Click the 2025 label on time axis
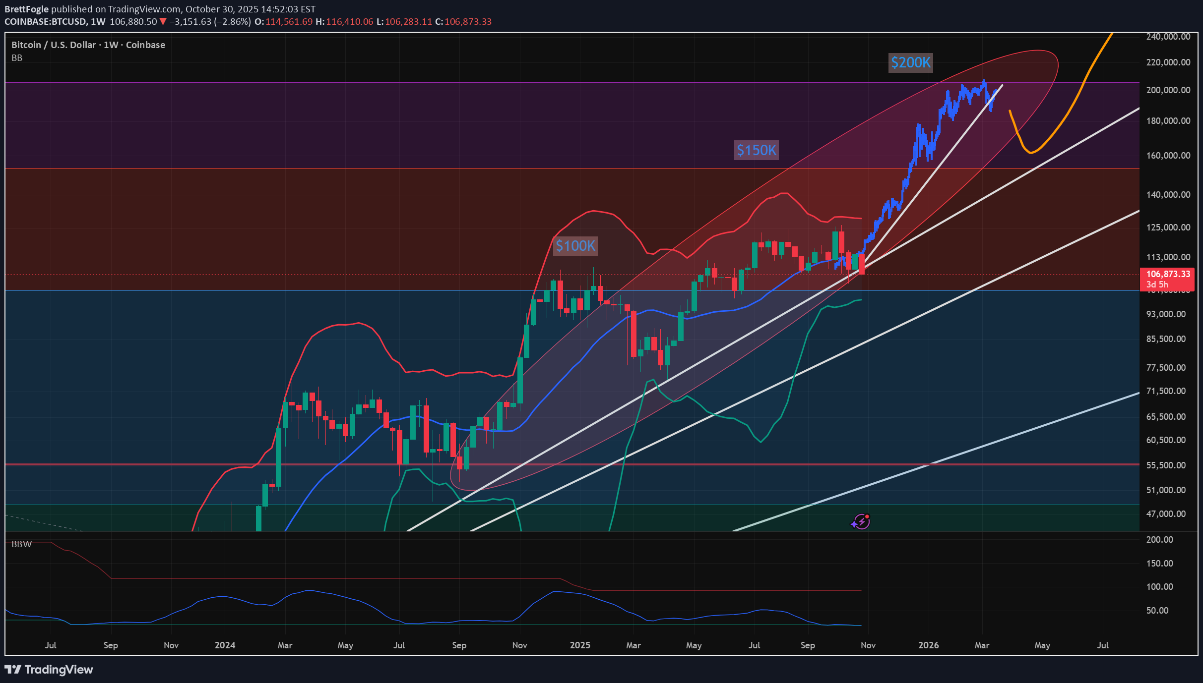Image resolution: width=1203 pixels, height=683 pixels. coord(579,645)
